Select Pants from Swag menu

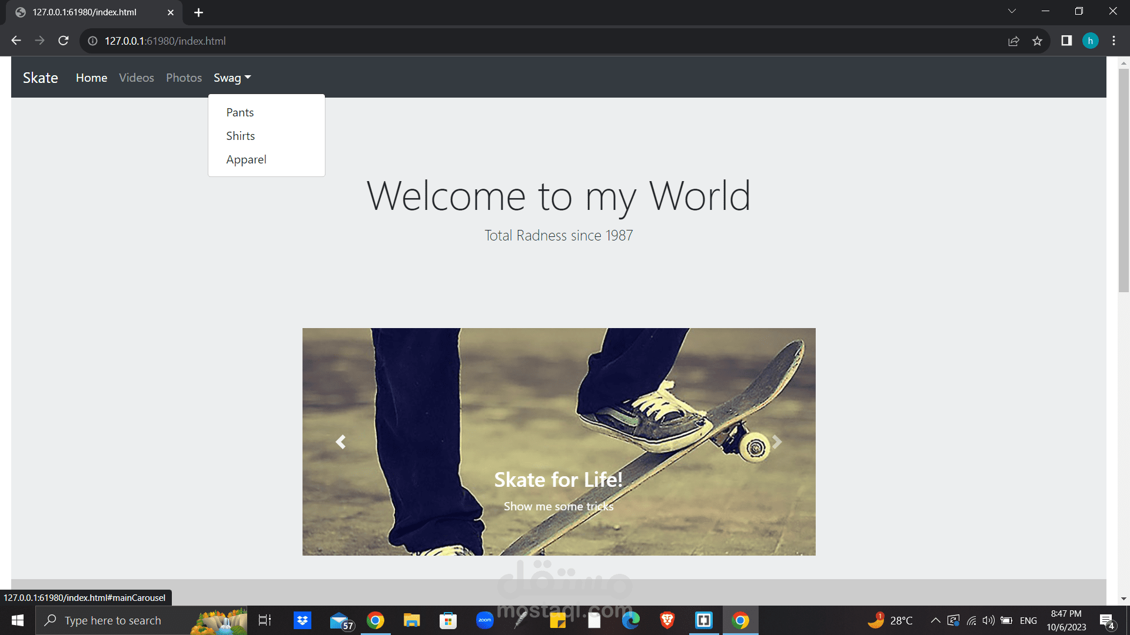tap(240, 112)
